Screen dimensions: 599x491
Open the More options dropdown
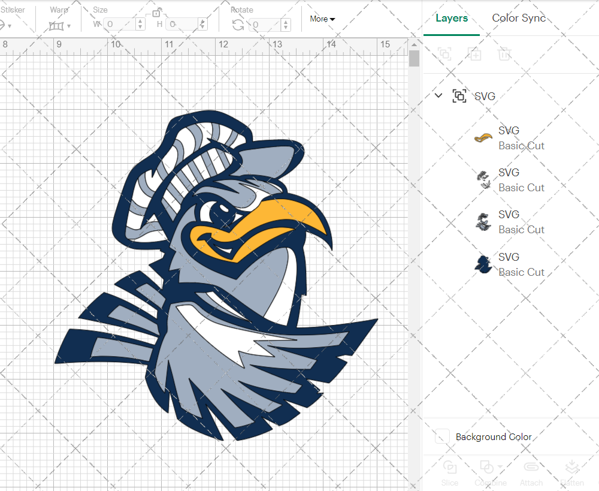coord(322,19)
